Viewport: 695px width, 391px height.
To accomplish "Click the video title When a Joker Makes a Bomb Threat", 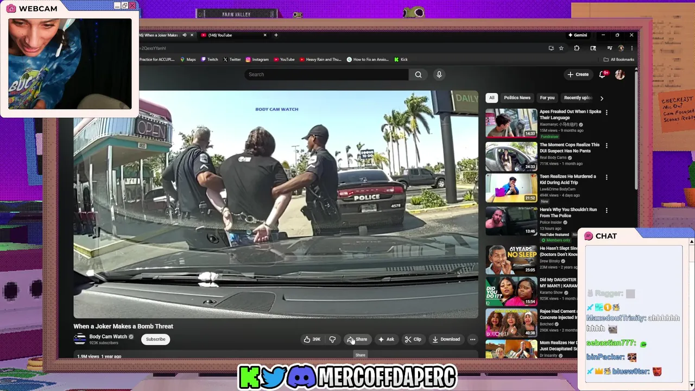I will click(123, 326).
